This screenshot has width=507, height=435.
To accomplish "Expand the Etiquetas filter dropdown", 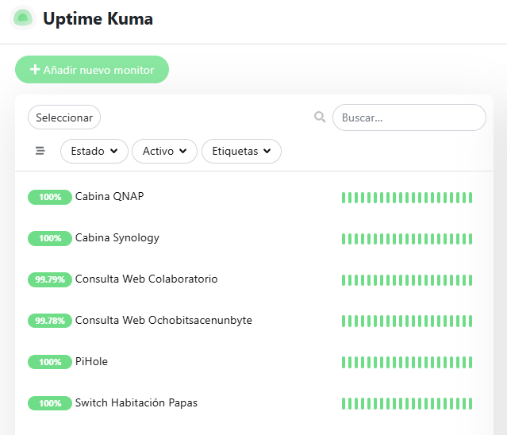I will [x=241, y=151].
